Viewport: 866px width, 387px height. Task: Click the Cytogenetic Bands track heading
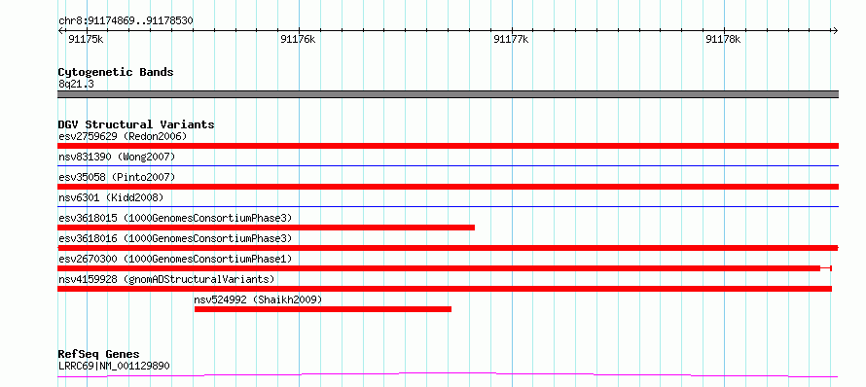pyautogui.click(x=116, y=72)
